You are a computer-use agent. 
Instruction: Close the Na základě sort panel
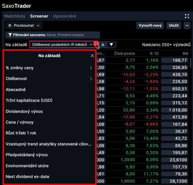click(x=92, y=56)
